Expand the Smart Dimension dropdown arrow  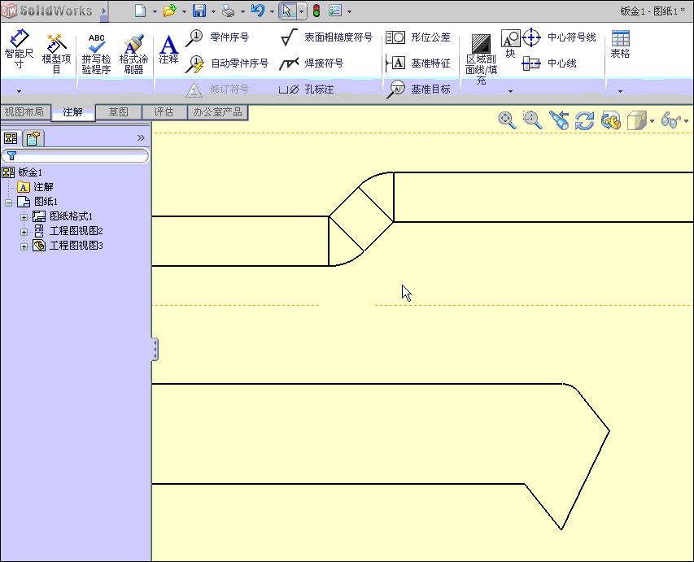19,91
